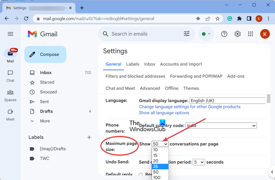The image size is (275, 180).
Task: Share this page icon
Action: coord(208,18)
